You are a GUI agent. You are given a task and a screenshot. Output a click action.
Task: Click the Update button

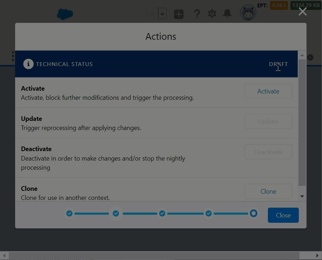pos(268,122)
